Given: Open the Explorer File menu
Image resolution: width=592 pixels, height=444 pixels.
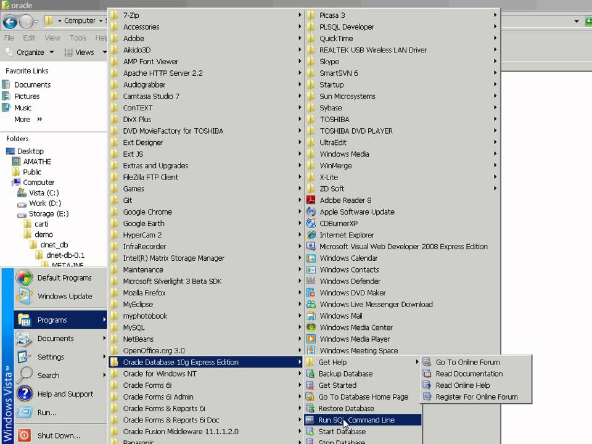Looking at the screenshot, I should pyautogui.click(x=9, y=38).
